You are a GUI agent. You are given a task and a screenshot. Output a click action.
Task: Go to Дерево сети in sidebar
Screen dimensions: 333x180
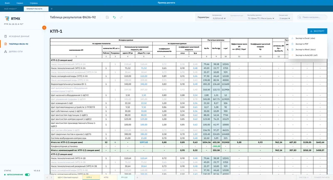tap(16, 52)
